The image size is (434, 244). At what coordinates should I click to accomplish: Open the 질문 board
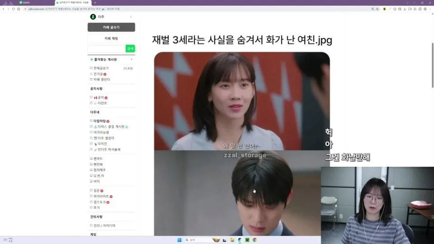[97, 190]
